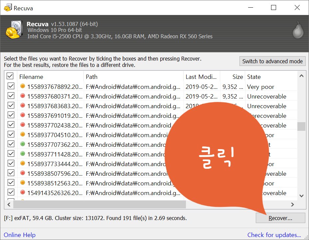Click path cell of file 1558937733444.20
Screen dimensions: 309x240
pos(125,164)
